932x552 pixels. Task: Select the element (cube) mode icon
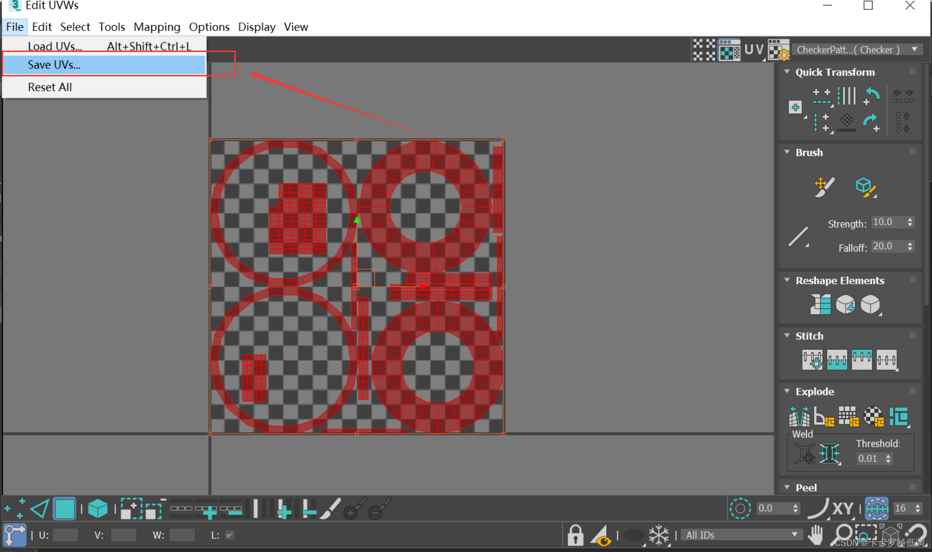[97, 509]
